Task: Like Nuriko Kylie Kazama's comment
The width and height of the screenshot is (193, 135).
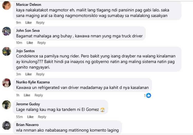Action: 27,95
